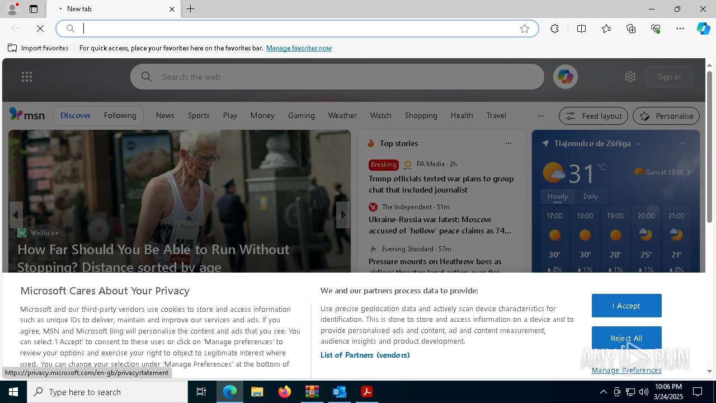Close the New tab tab
716x403 pixels.
point(172,9)
